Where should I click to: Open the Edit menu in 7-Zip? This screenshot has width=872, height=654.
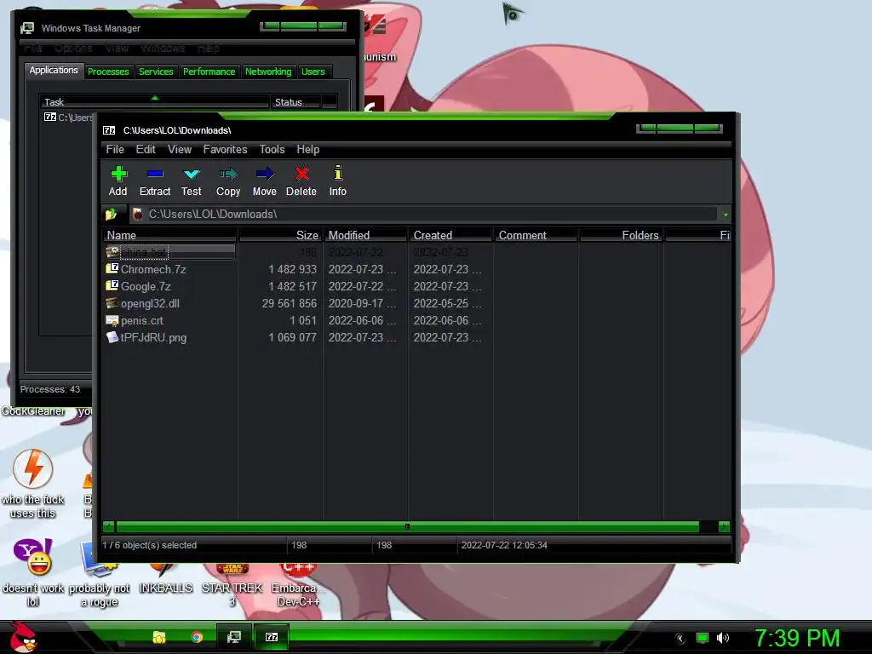click(x=146, y=149)
